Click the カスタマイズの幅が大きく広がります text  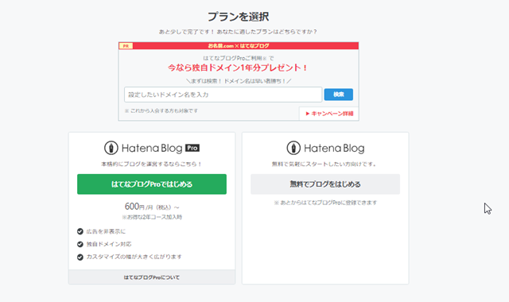[x=134, y=257]
